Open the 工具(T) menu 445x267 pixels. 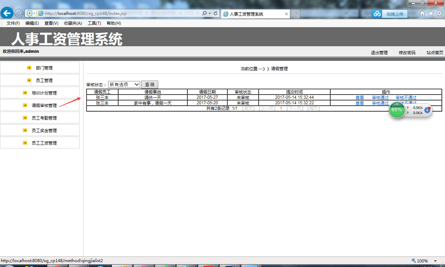94,23
